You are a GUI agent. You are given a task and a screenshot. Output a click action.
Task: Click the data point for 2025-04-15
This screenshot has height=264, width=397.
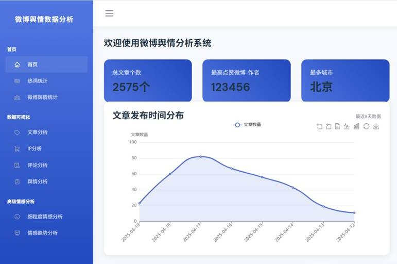pos(262,177)
